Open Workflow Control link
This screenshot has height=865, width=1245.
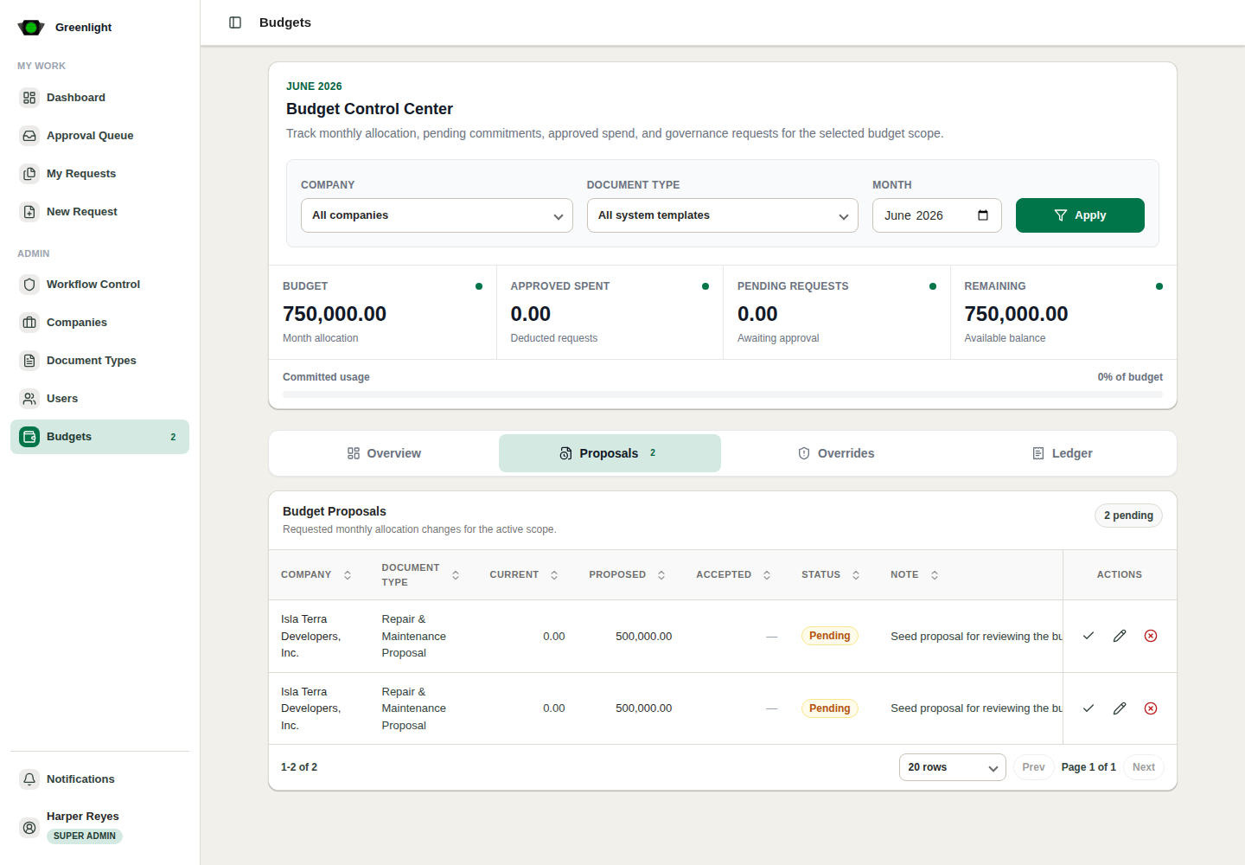click(x=99, y=285)
